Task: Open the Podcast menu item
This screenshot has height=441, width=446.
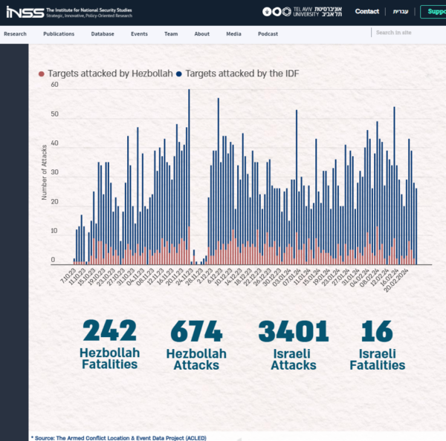Action: click(268, 34)
